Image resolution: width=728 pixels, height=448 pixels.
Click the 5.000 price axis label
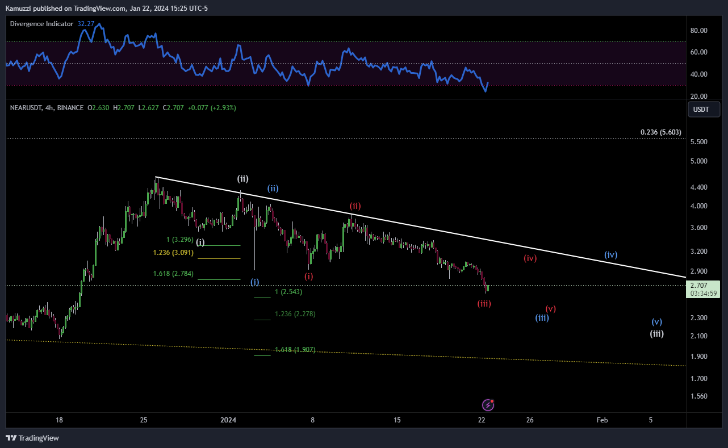coord(698,161)
